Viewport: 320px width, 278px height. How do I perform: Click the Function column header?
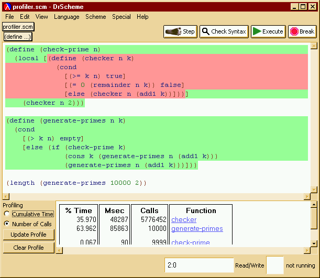tap(201, 210)
